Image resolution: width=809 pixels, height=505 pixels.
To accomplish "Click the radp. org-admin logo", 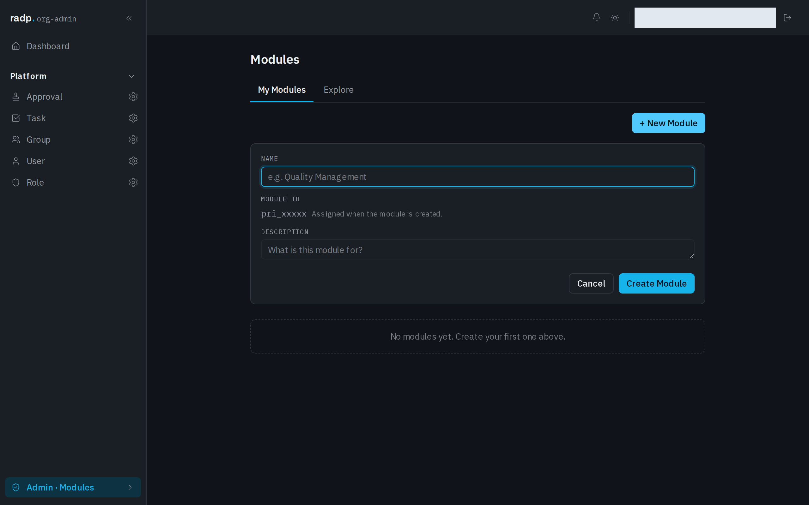I will [x=43, y=18].
